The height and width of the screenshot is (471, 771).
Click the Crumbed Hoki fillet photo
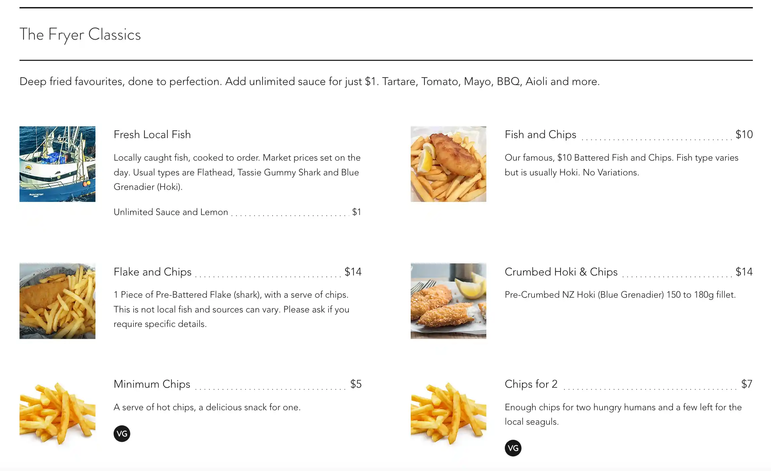(x=448, y=301)
